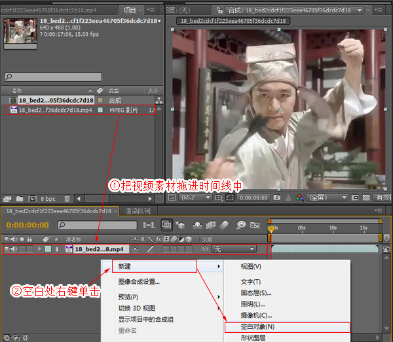Open timeline panel options menu
393x342 pixels.
pyautogui.click(x=378, y=211)
